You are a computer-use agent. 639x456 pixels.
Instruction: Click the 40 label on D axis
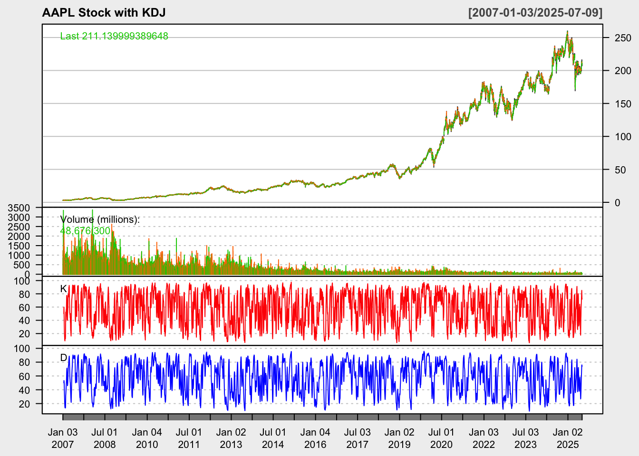pos(25,390)
